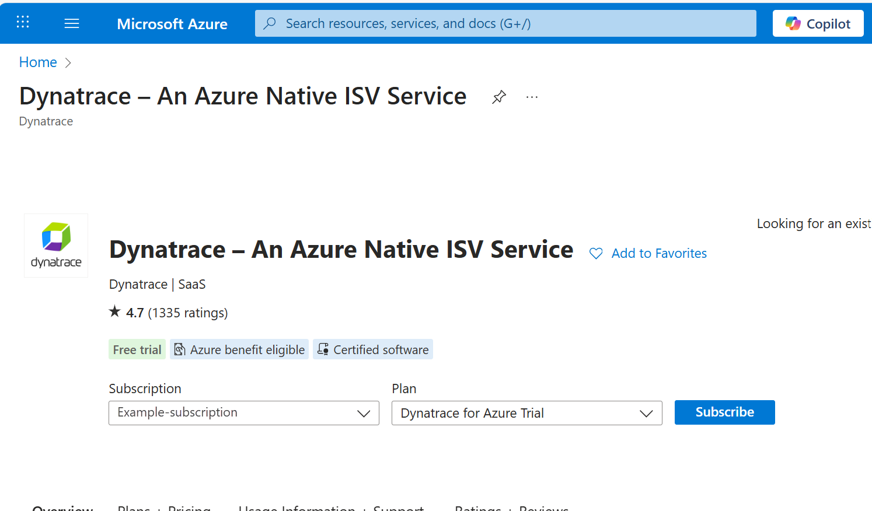Click the Dynatrace logo thumbnail
Screen dimensions: 872x511
[x=56, y=246]
